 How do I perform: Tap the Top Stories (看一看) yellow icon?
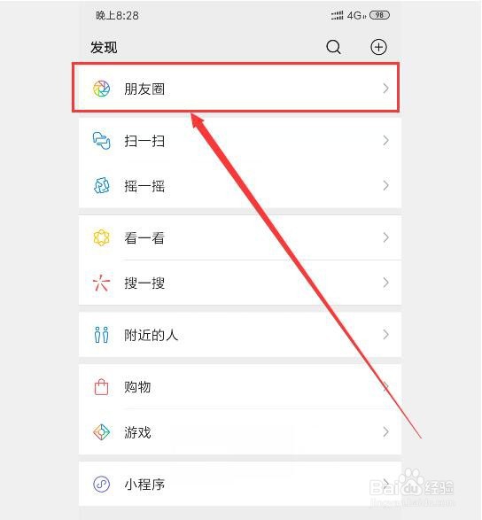coord(101,237)
